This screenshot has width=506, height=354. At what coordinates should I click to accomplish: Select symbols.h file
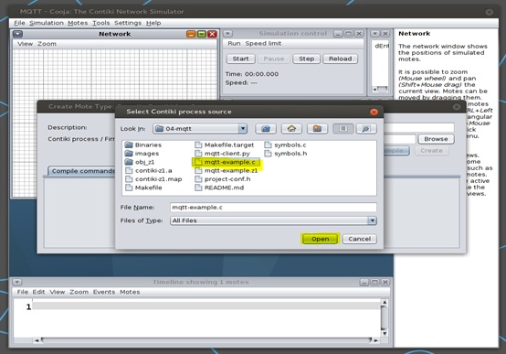click(x=286, y=154)
